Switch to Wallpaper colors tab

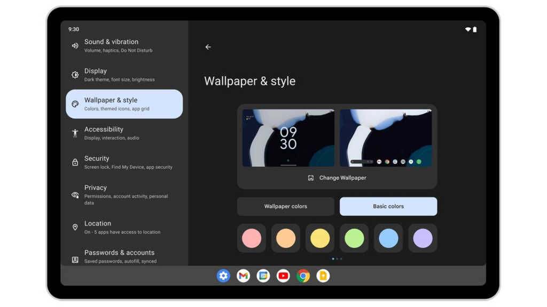pos(285,206)
